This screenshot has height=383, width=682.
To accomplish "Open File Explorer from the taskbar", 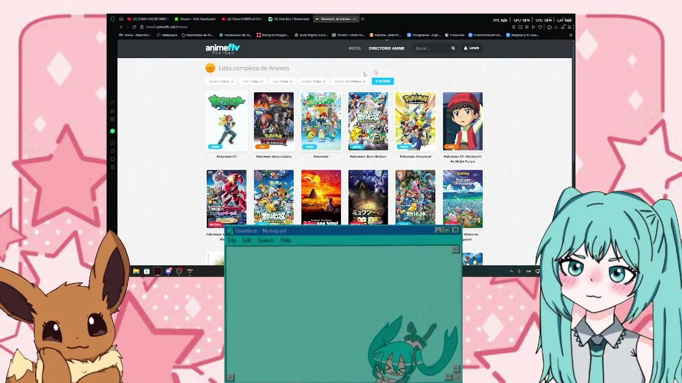I will point(136,271).
